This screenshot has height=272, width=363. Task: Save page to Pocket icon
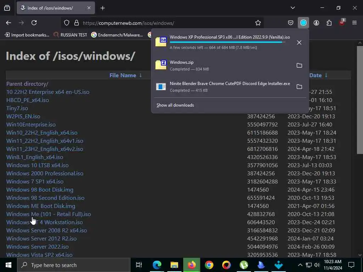[x=291, y=23]
